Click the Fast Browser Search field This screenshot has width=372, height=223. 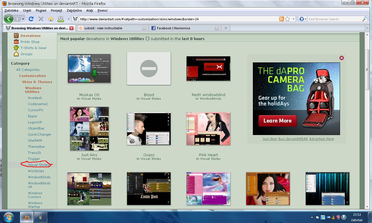[335, 19]
